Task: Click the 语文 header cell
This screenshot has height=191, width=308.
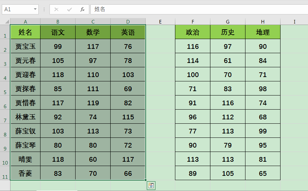Action: click(58, 32)
